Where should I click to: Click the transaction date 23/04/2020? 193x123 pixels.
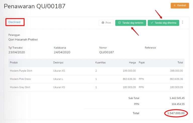tap(17, 52)
